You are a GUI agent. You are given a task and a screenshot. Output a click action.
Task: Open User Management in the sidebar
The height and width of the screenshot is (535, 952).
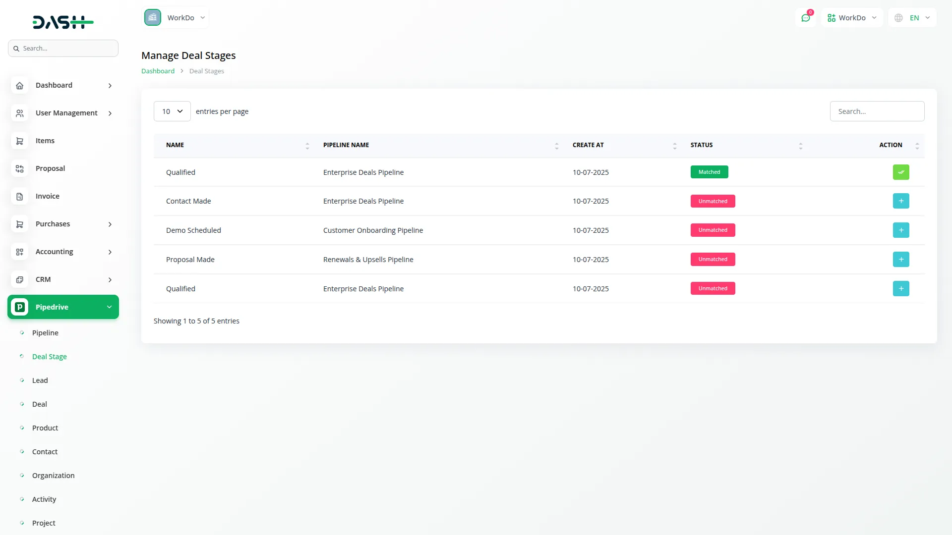(x=65, y=112)
